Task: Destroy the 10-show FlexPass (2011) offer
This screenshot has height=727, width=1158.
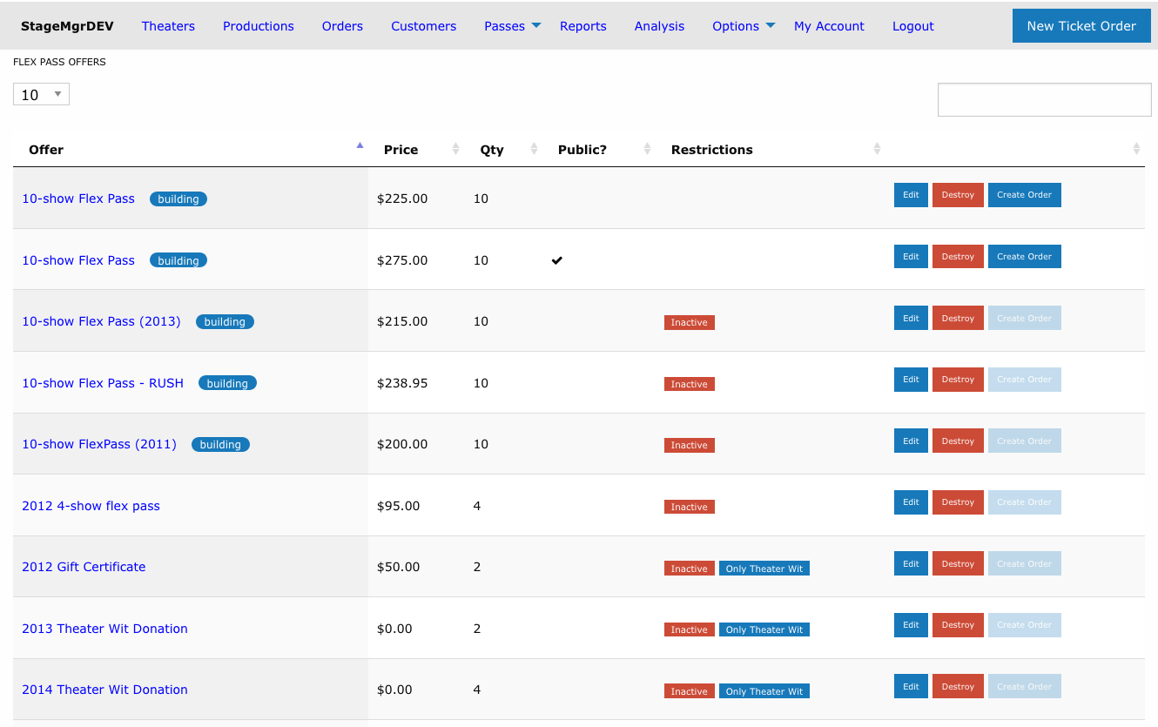Action: click(958, 441)
